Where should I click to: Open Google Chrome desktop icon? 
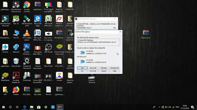[x=27, y=6]
